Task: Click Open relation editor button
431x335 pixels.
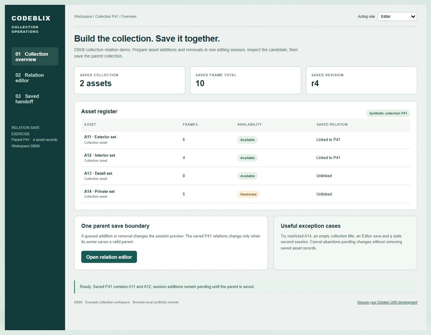Action: tap(109, 257)
